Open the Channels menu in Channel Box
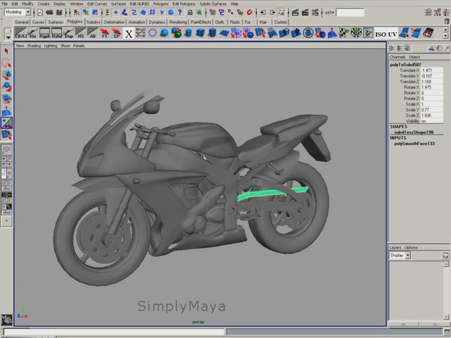This screenshot has width=451, height=338. 397,57
